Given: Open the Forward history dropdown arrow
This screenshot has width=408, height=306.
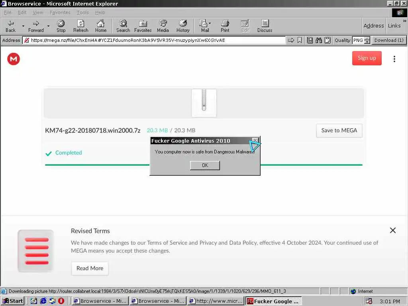Looking at the screenshot, I should pyautogui.click(x=48, y=26).
